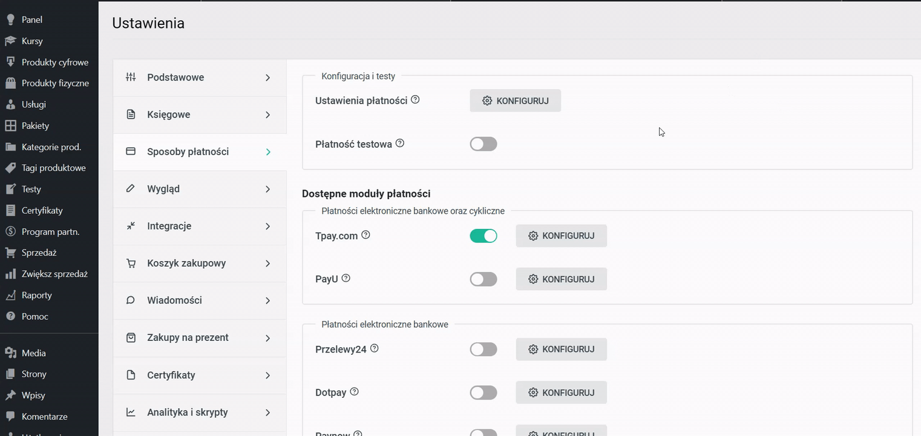This screenshot has height=436, width=921.
Task: Click the Produkty fizyczne bag icon
Action: pos(10,83)
